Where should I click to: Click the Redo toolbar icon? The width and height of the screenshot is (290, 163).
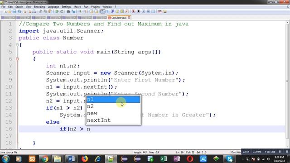pos(62,11)
